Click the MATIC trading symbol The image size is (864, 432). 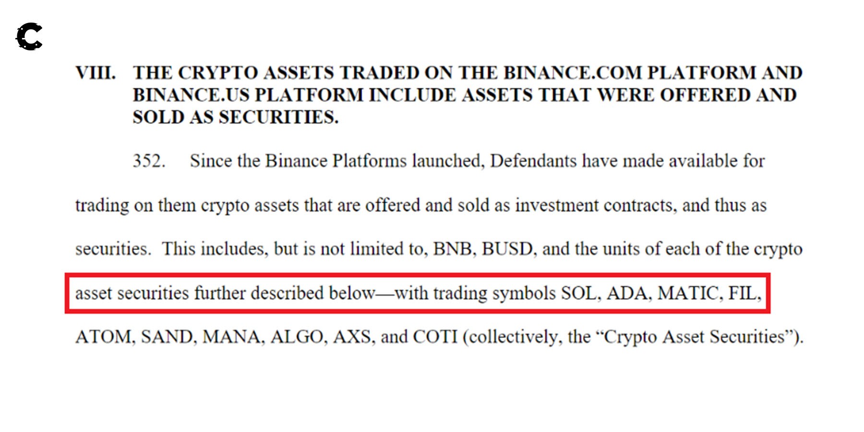point(687,293)
